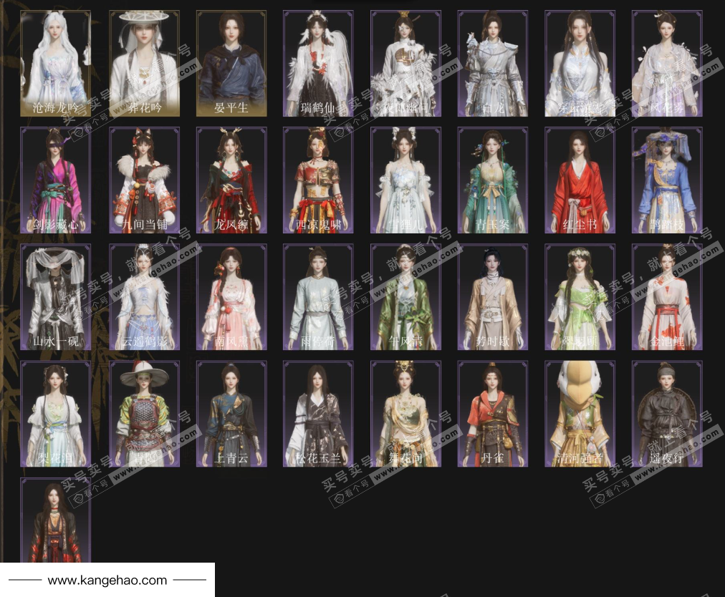Open the 晏平生 costume card
Screen dimensions: 725x597
231,63
